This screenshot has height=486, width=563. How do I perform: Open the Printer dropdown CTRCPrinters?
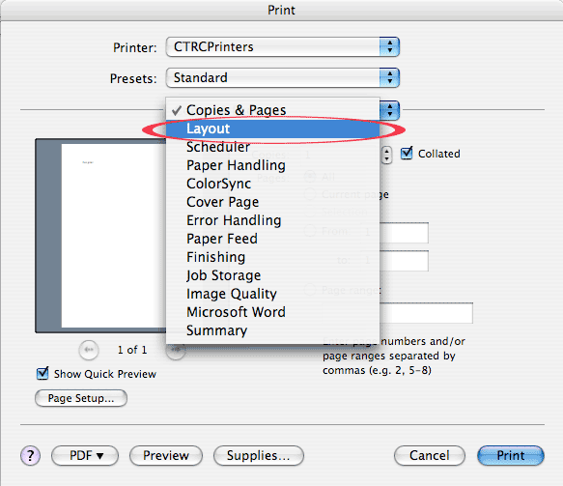[283, 46]
